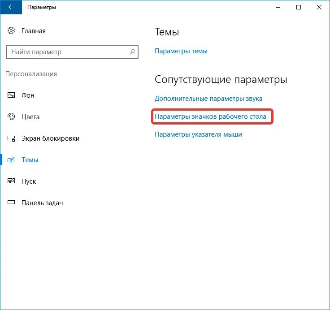Focus the Найти параметр search field

coord(72,52)
